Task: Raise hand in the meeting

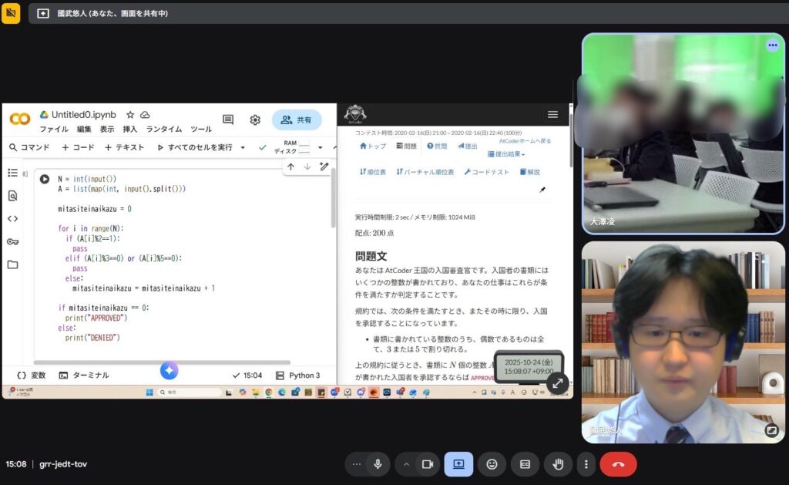Action: tap(558, 464)
